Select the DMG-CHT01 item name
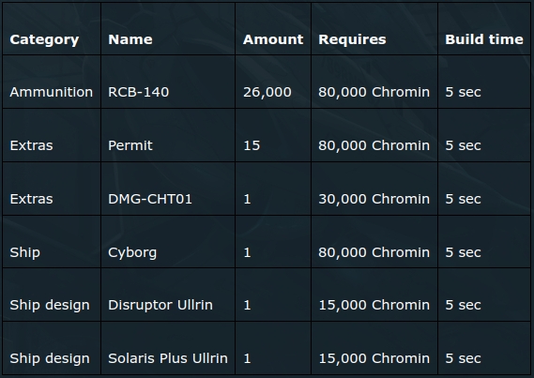Image resolution: width=534 pixels, height=378 pixels. click(150, 199)
